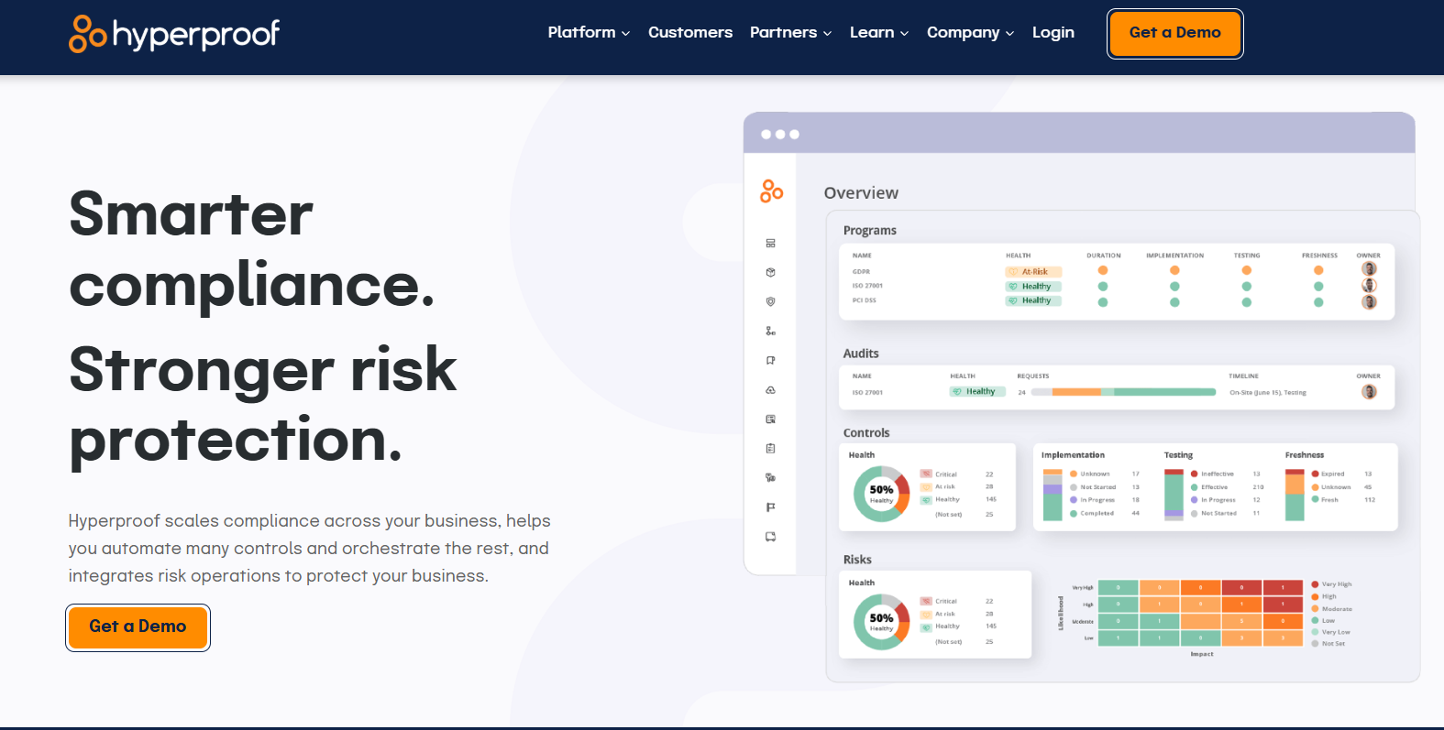Click the Overview heading in the dashboard
This screenshot has width=1444, height=730.
(x=861, y=193)
